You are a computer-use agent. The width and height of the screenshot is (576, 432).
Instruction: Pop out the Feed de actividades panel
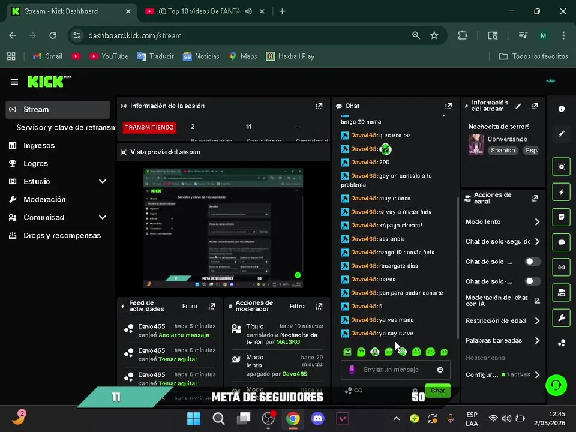(x=212, y=306)
